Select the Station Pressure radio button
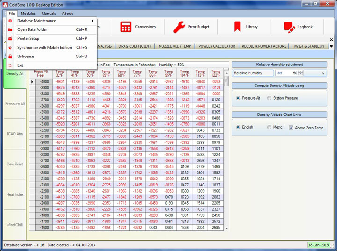 point(269,98)
